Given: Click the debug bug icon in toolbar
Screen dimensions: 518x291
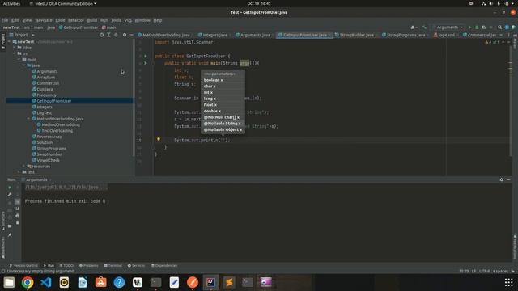Looking at the screenshot, I should 477,27.
